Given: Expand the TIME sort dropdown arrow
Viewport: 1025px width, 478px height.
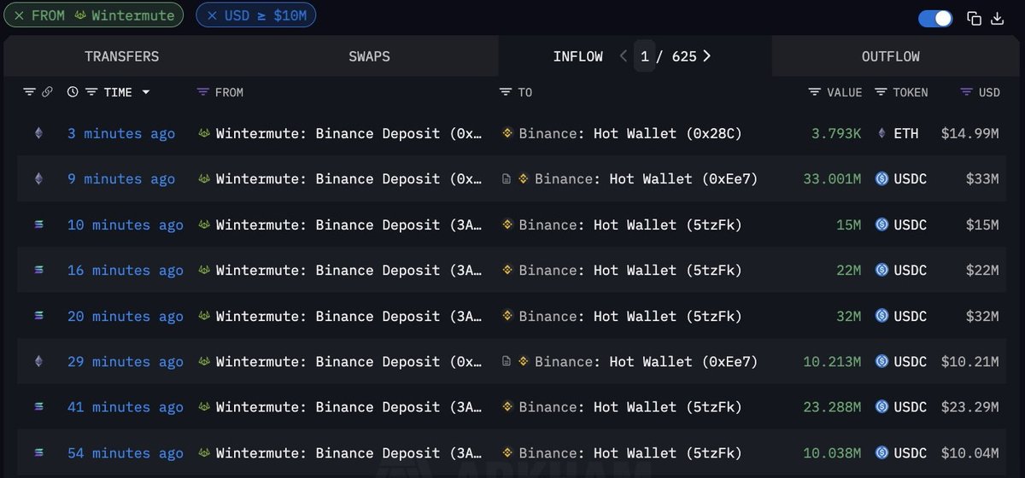Looking at the screenshot, I should coord(146,92).
